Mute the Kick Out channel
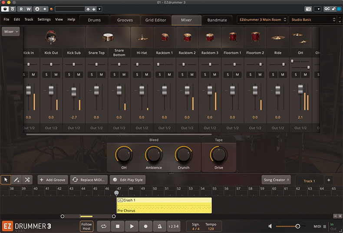Image resolution: width=343 pixels, height=233 pixels. [x=56, y=75]
